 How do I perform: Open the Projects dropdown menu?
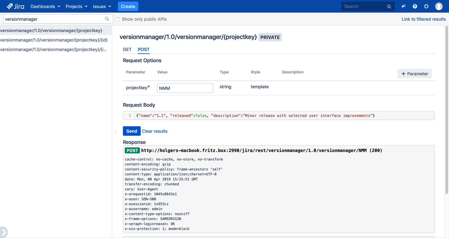click(76, 6)
